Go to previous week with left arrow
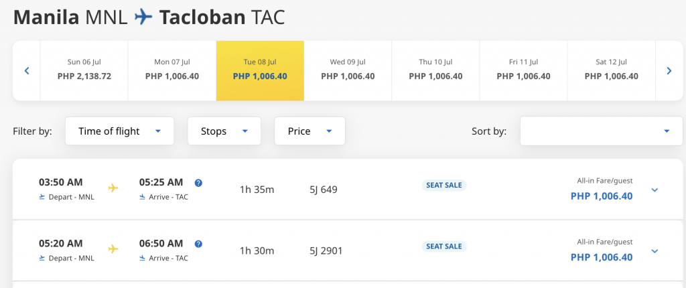 [x=27, y=71]
